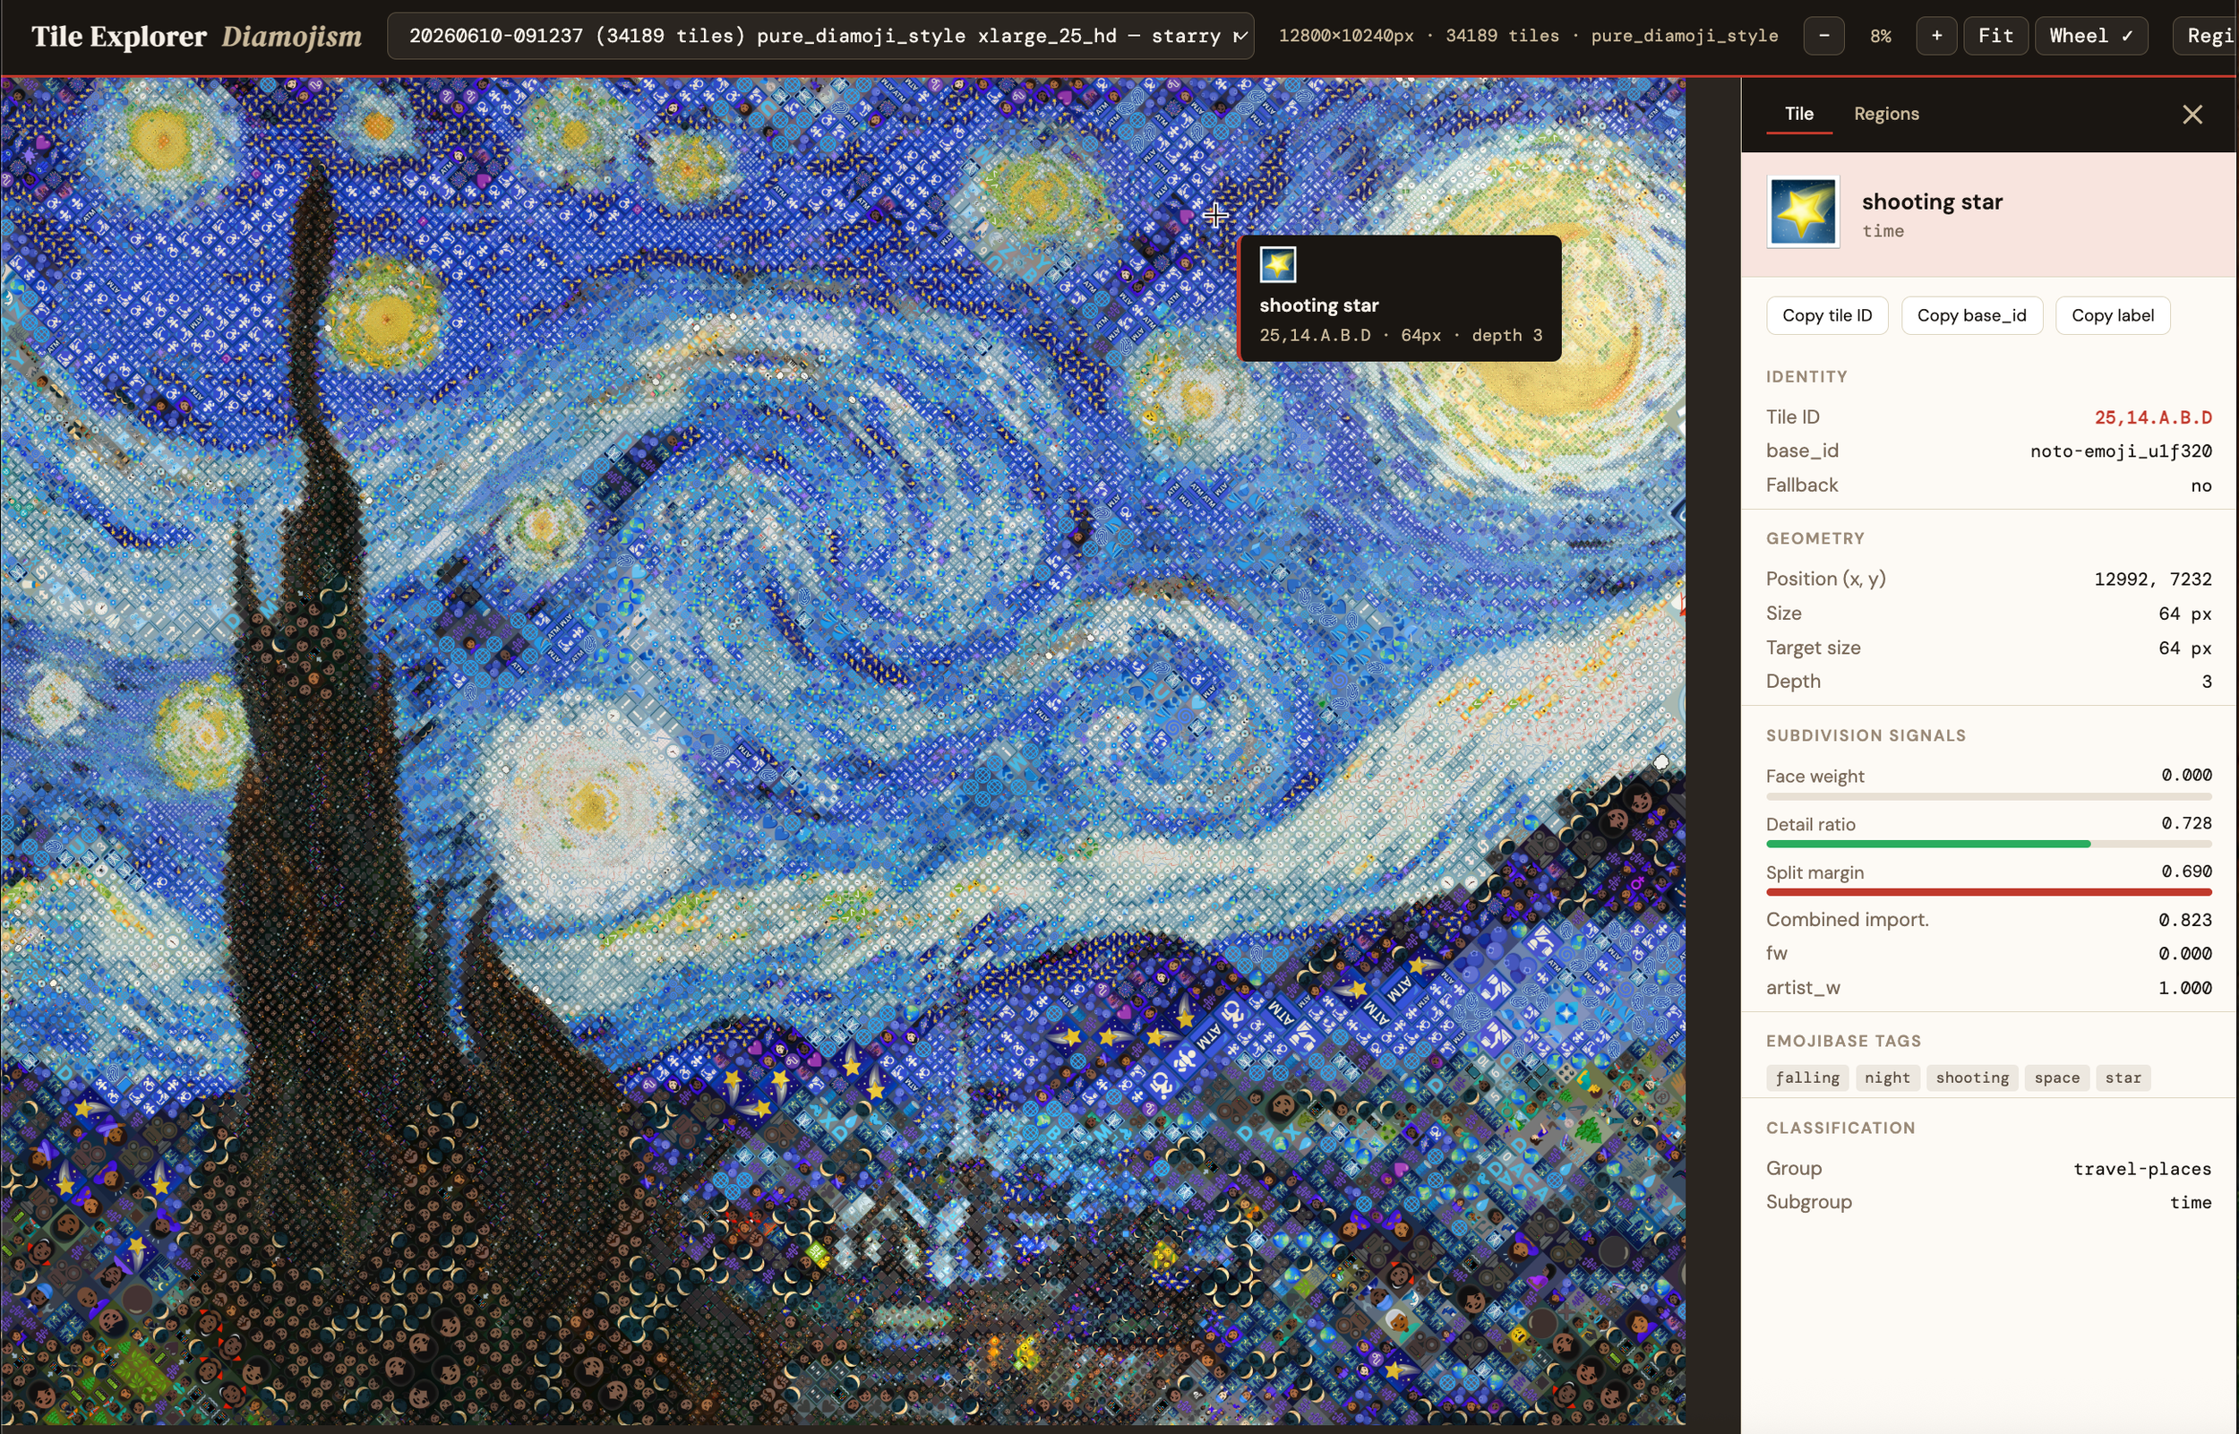The height and width of the screenshot is (1434, 2239).
Task: Switch to the Regions tab in panel
Action: (1886, 114)
